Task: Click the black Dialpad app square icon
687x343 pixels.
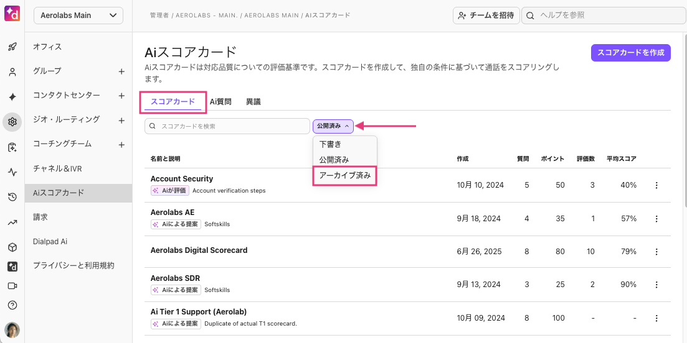Action: tap(12, 267)
